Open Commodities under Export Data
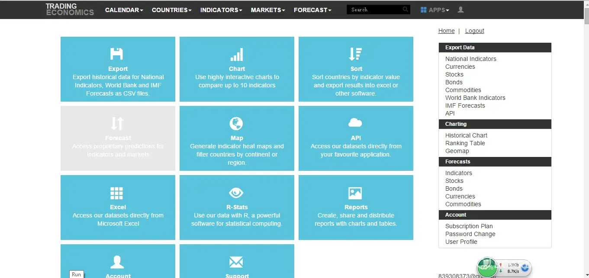 click(463, 90)
